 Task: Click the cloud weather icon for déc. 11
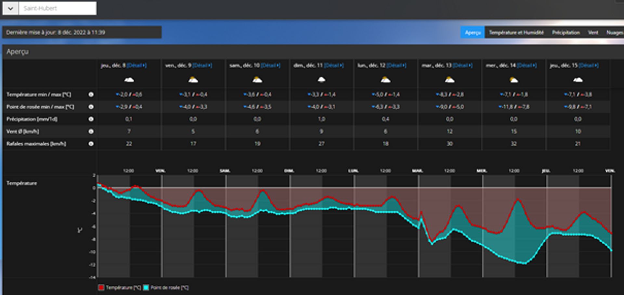[321, 80]
